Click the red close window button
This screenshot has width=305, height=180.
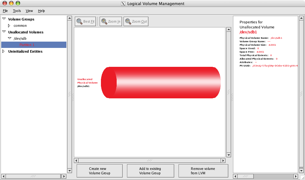coord(4,3)
